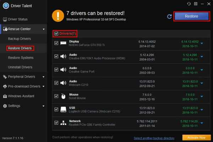
Task: Open Windows Assistant in sidebar
Action: (21, 96)
